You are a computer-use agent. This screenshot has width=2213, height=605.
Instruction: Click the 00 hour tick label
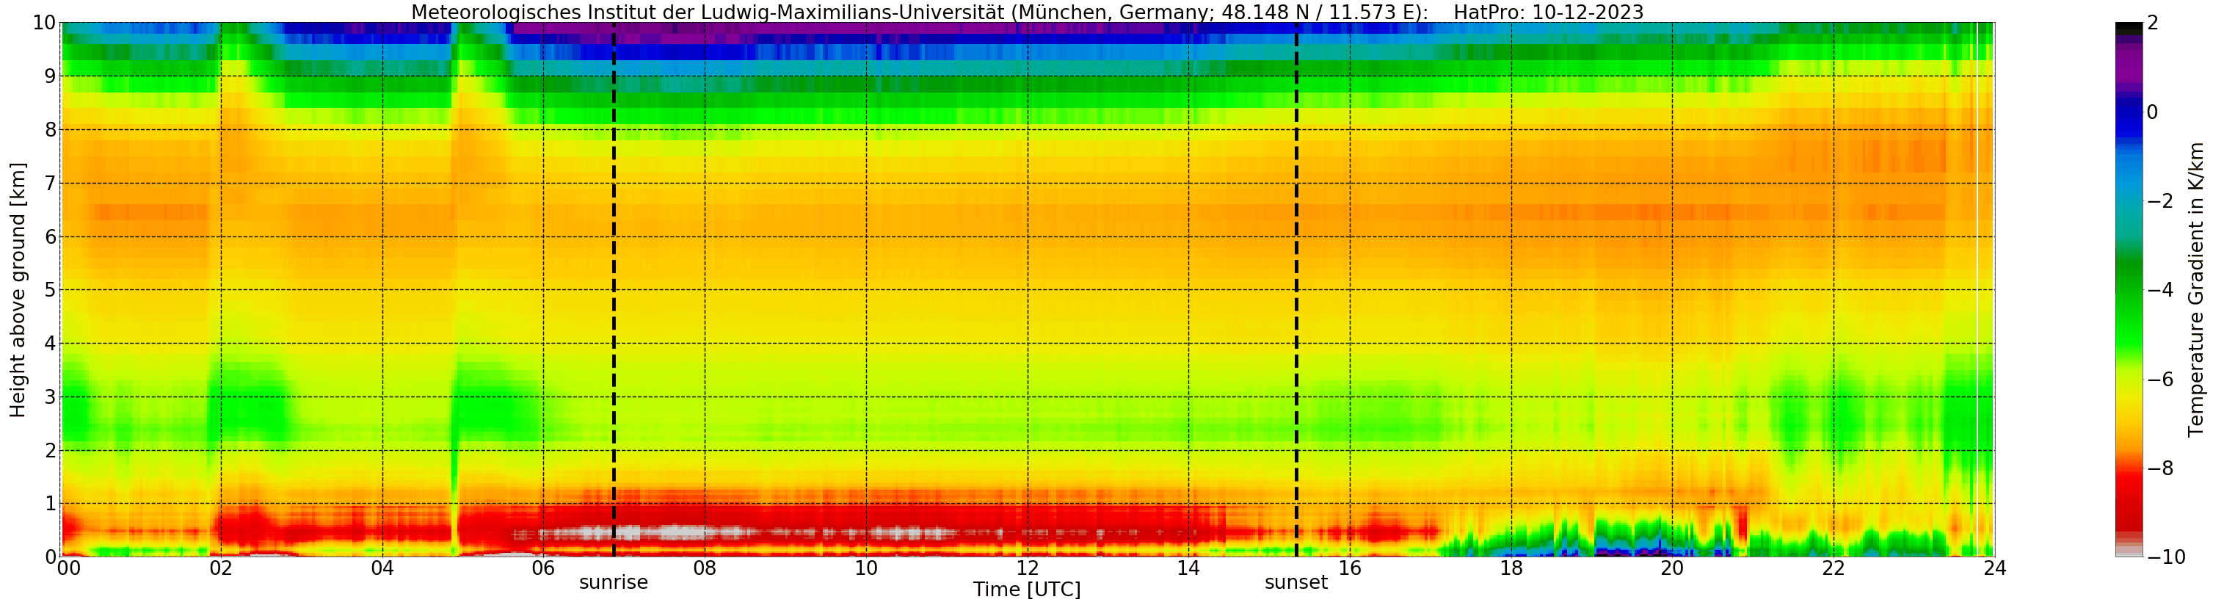pos(69,568)
